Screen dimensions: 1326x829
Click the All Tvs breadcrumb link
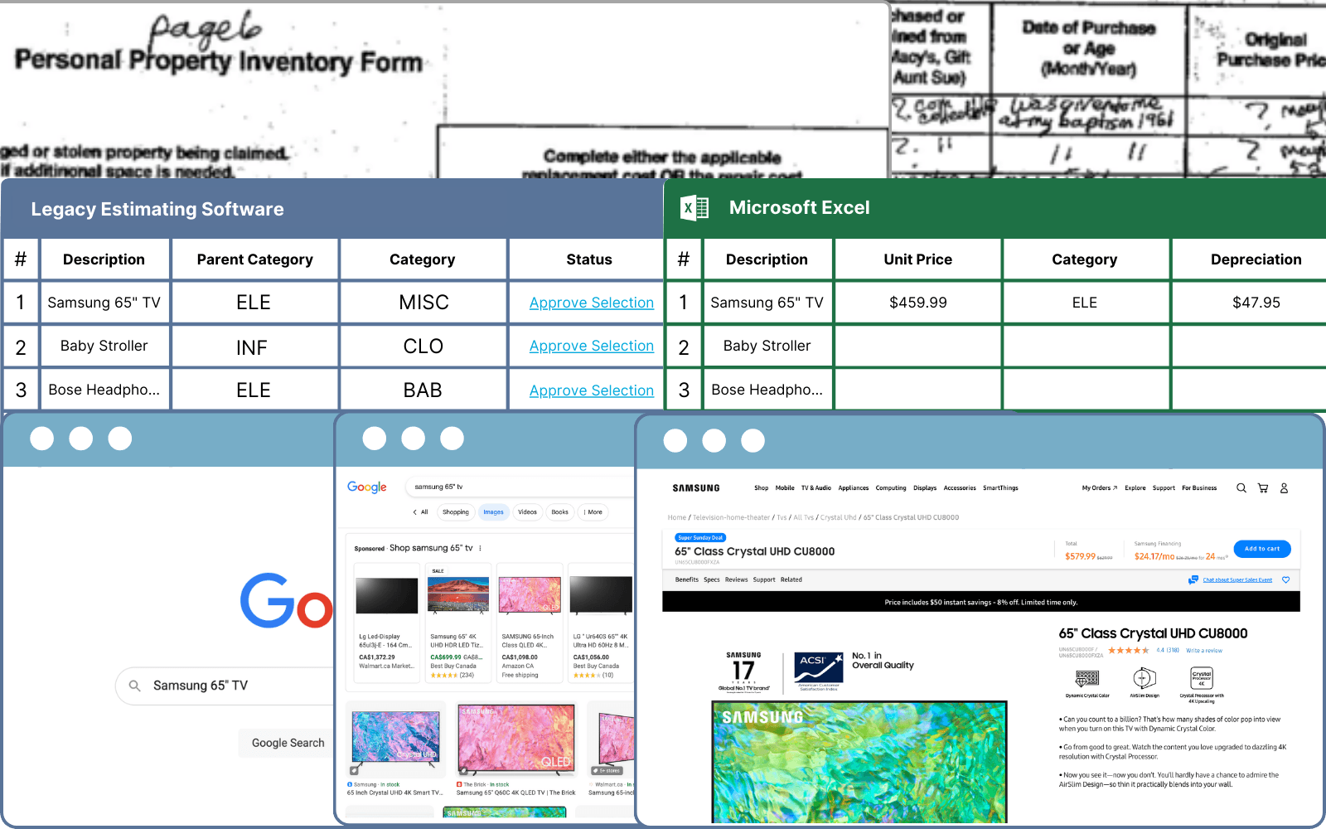pyautogui.click(x=804, y=517)
